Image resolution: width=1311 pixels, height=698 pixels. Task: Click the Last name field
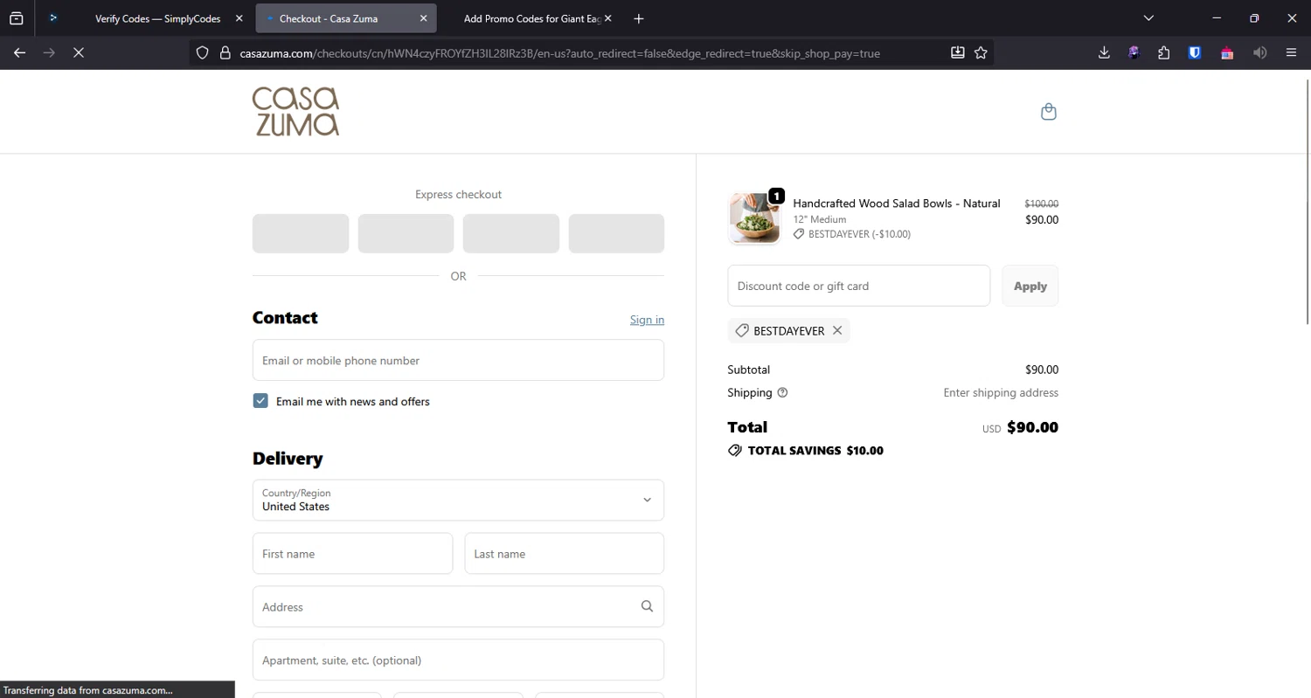(565, 554)
